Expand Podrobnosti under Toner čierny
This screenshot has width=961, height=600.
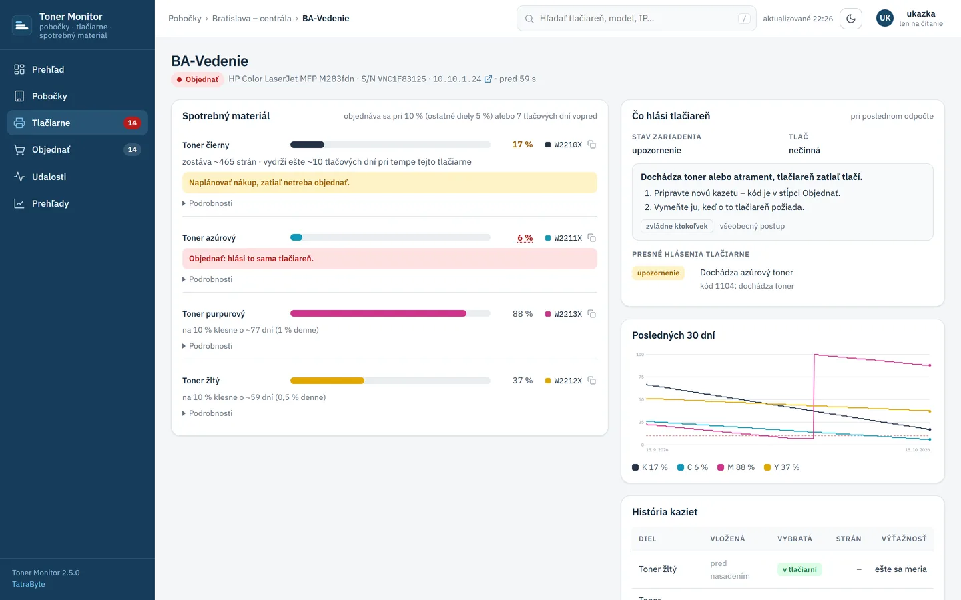point(208,203)
